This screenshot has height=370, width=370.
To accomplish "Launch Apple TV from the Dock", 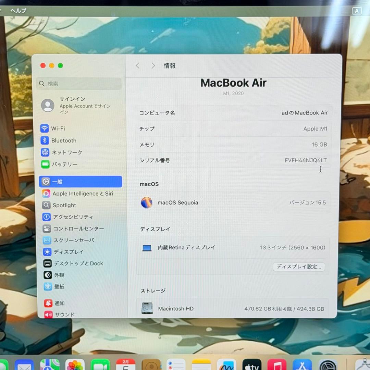I will (251, 366).
